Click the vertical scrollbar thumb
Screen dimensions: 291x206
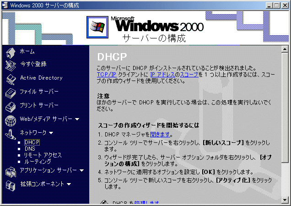[285, 107]
